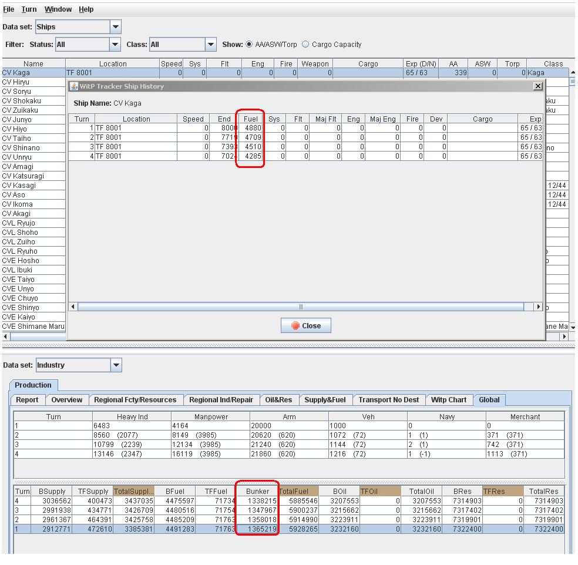
Task: Click Heavy Ind value 13146 (2347)
Action: (x=132, y=454)
